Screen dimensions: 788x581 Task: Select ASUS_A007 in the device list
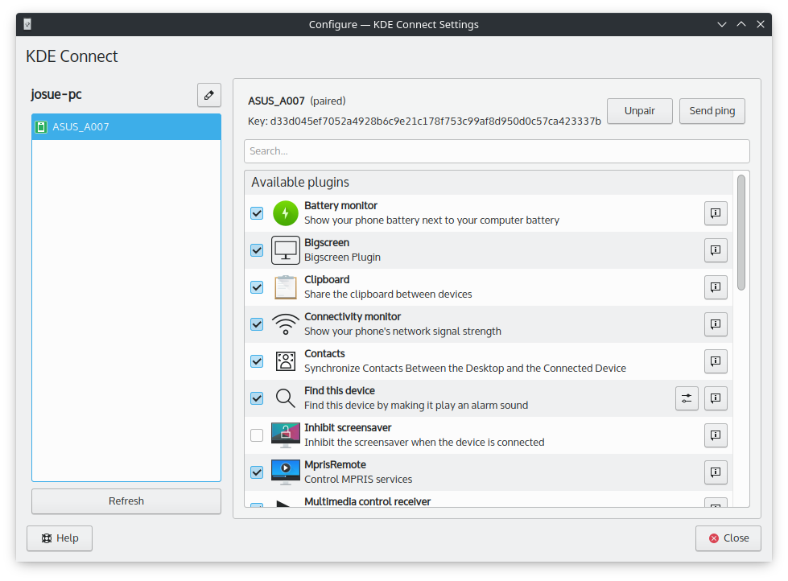126,127
